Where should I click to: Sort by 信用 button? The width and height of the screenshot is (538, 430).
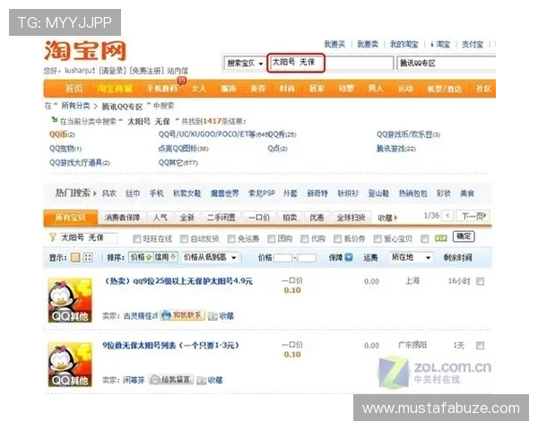(x=165, y=257)
